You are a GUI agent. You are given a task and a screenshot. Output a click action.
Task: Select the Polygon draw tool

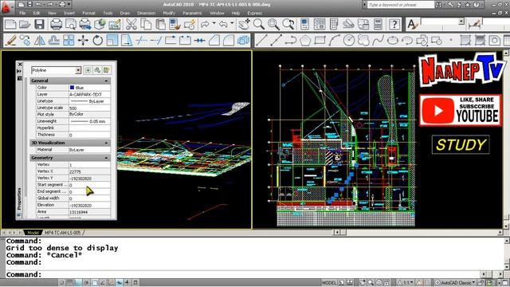305,41
